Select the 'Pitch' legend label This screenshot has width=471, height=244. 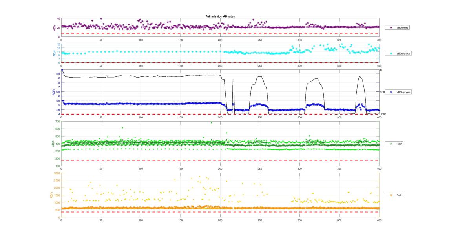click(x=400, y=144)
